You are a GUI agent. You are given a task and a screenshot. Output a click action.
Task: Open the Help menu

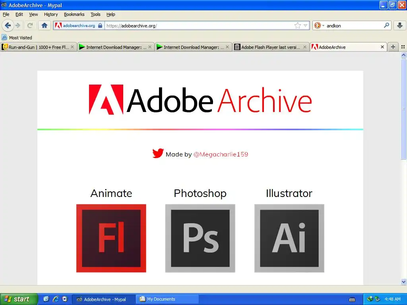[111, 14]
